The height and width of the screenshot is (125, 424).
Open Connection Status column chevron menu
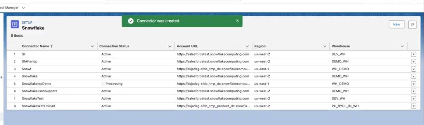(170, 46)
